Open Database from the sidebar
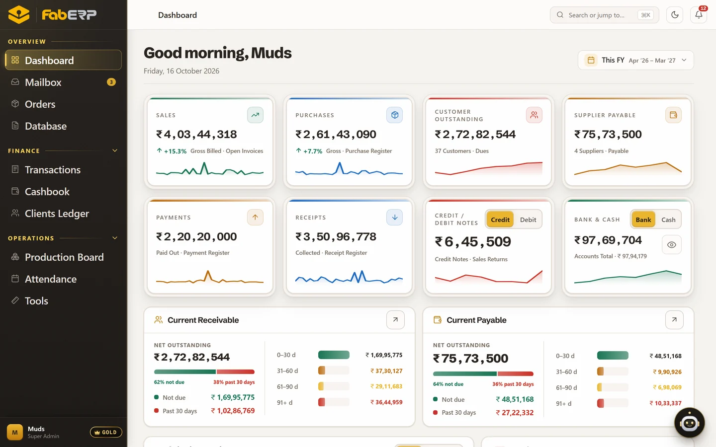The width and height of the screenshot is (716, 447). pyautogui.click(x=63, y=126)
